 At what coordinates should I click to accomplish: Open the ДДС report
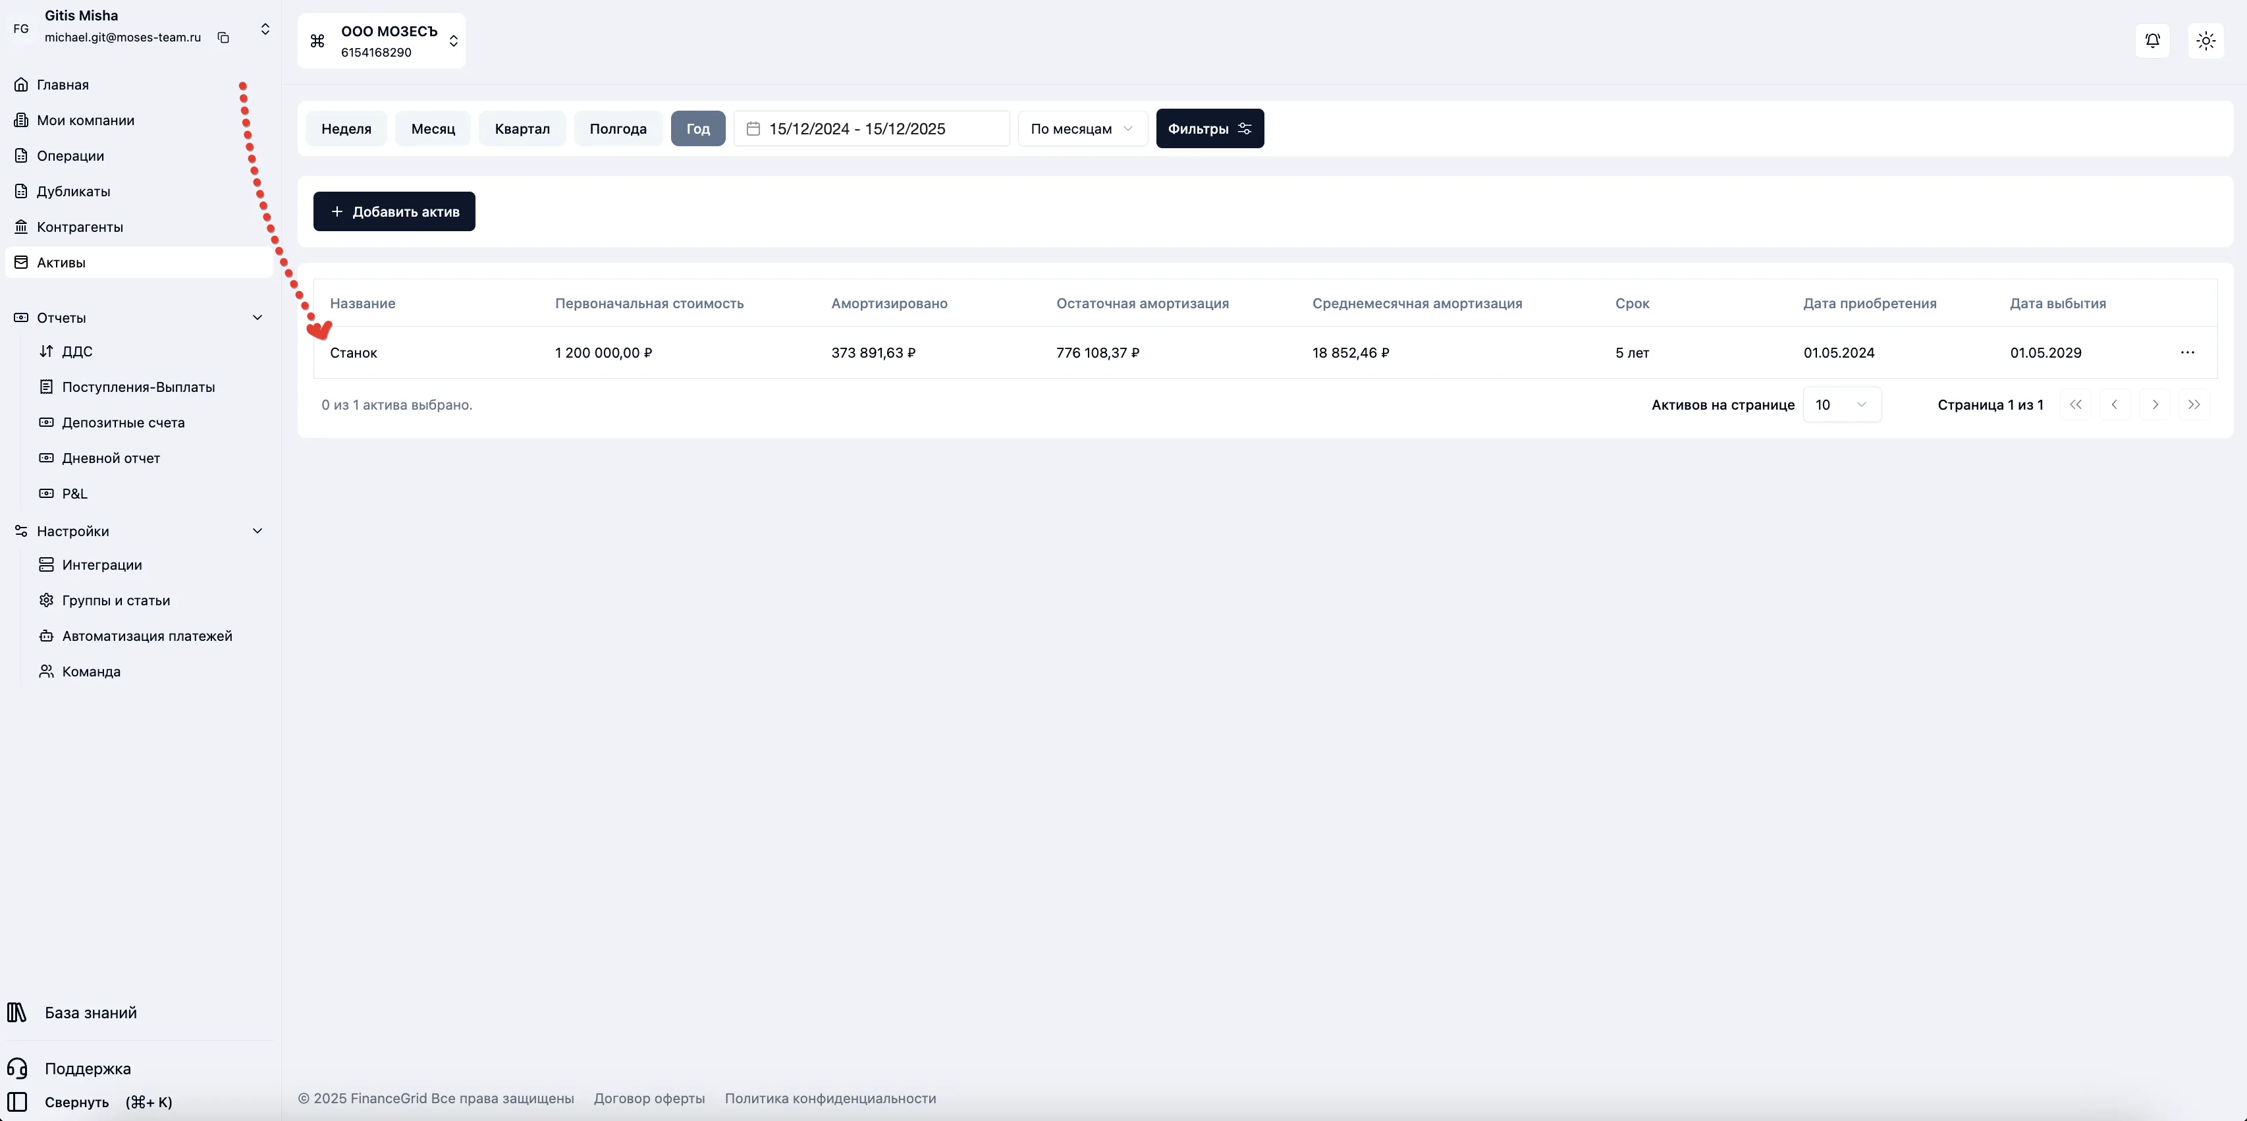click(x=77, y=352)
